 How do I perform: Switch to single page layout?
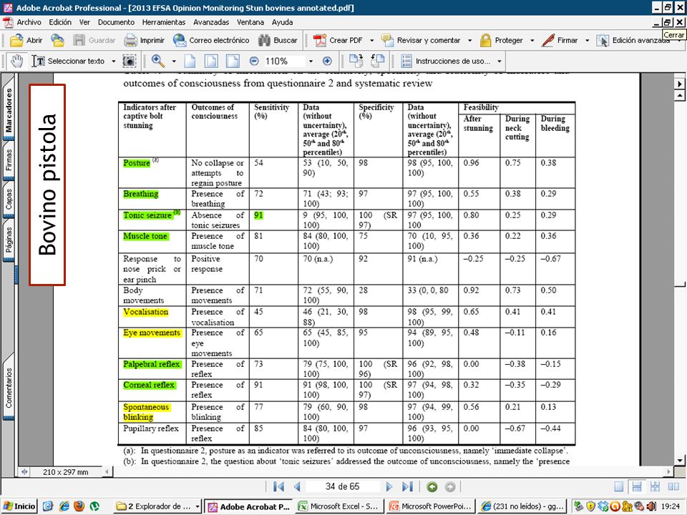tap(618, 486)
